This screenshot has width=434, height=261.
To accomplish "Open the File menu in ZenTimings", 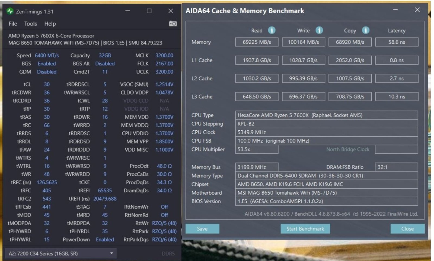I will tap(13, 24).
